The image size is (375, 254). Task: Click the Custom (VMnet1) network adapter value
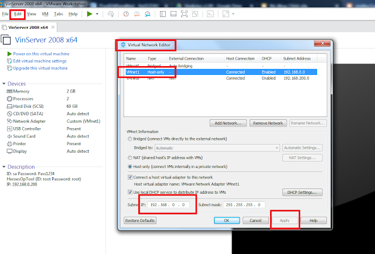83,121
